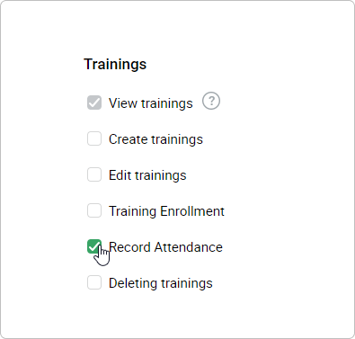Screen dimensions: 355x339
Task: Open the help icon beside View trainings
Action: coord(211,101)
